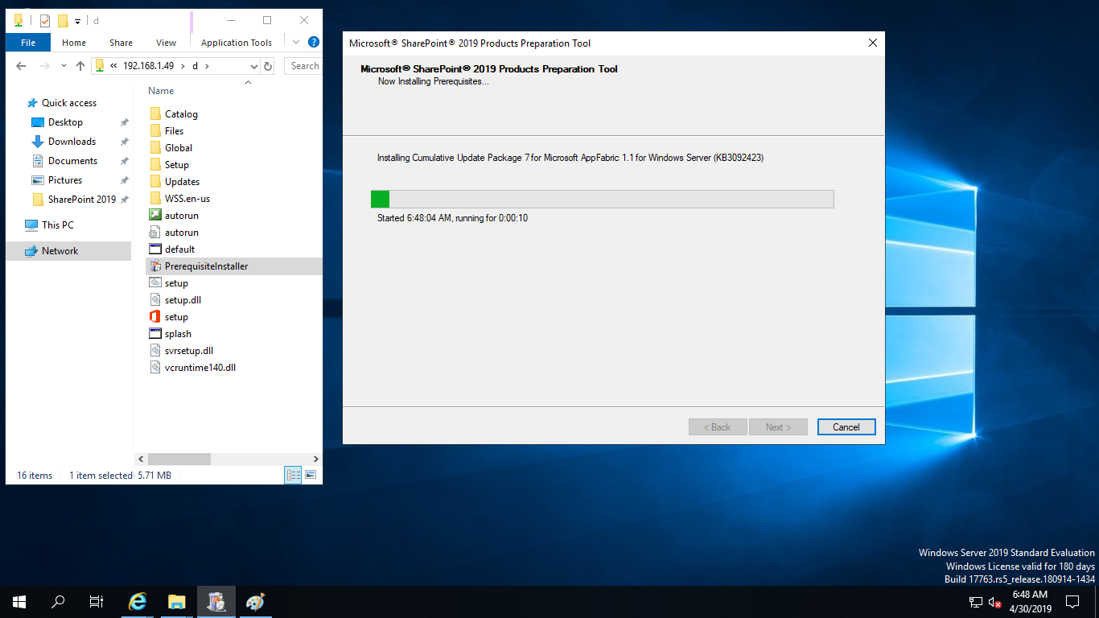Open Downloads in the navigation pane
This screenshot has width=1099, height=618.
(72, 142)
